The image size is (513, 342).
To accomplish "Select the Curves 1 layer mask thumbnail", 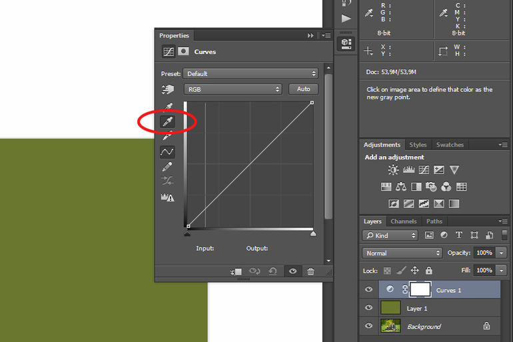I will coord(420,289).
